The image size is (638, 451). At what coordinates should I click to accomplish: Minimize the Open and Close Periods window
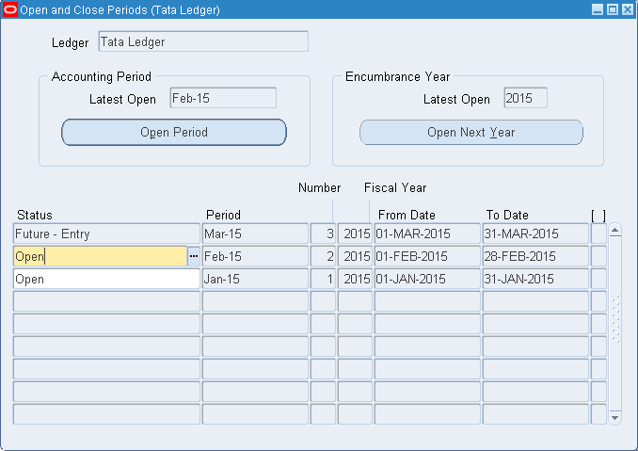point(598,9)
